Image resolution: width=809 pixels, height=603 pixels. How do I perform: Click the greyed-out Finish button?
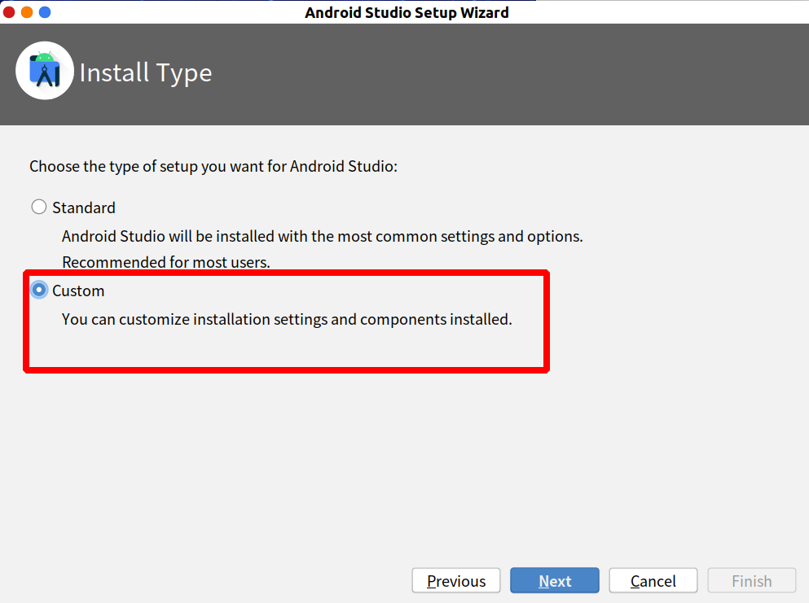[x=751, y=581]
